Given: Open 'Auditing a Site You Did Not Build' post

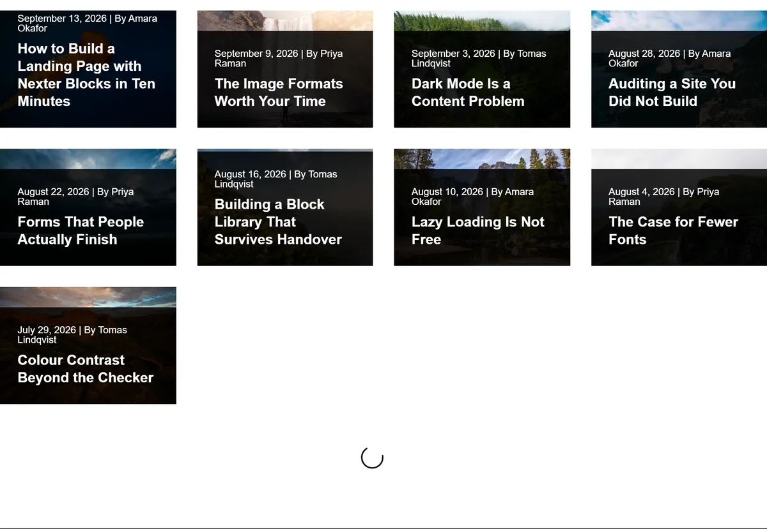Looking at the screenshot, I should 672,93.
